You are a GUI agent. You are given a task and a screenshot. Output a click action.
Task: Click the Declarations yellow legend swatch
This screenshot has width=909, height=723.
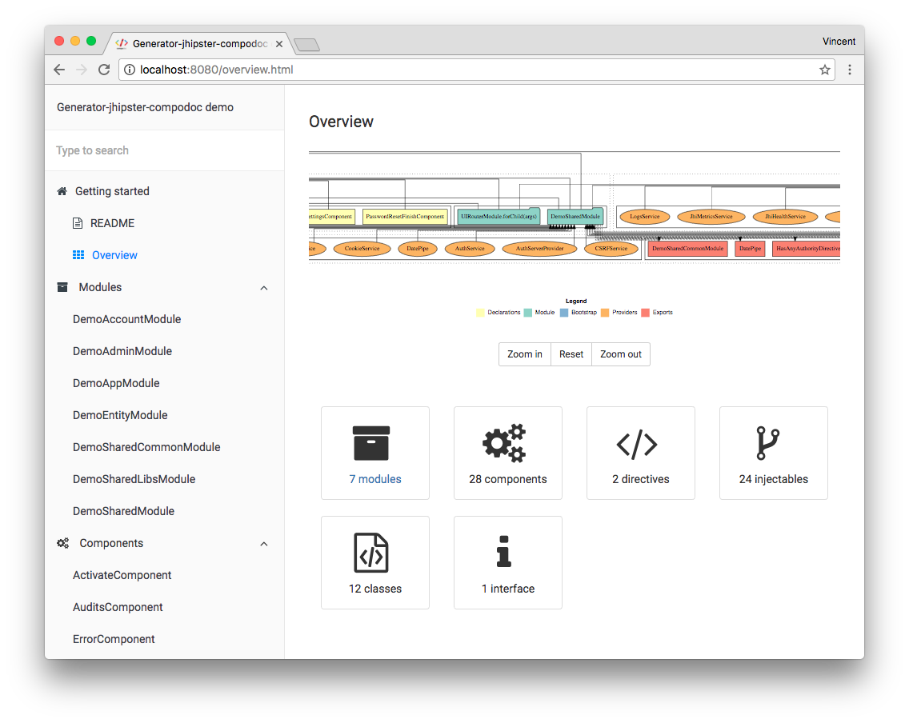point(480,313)
